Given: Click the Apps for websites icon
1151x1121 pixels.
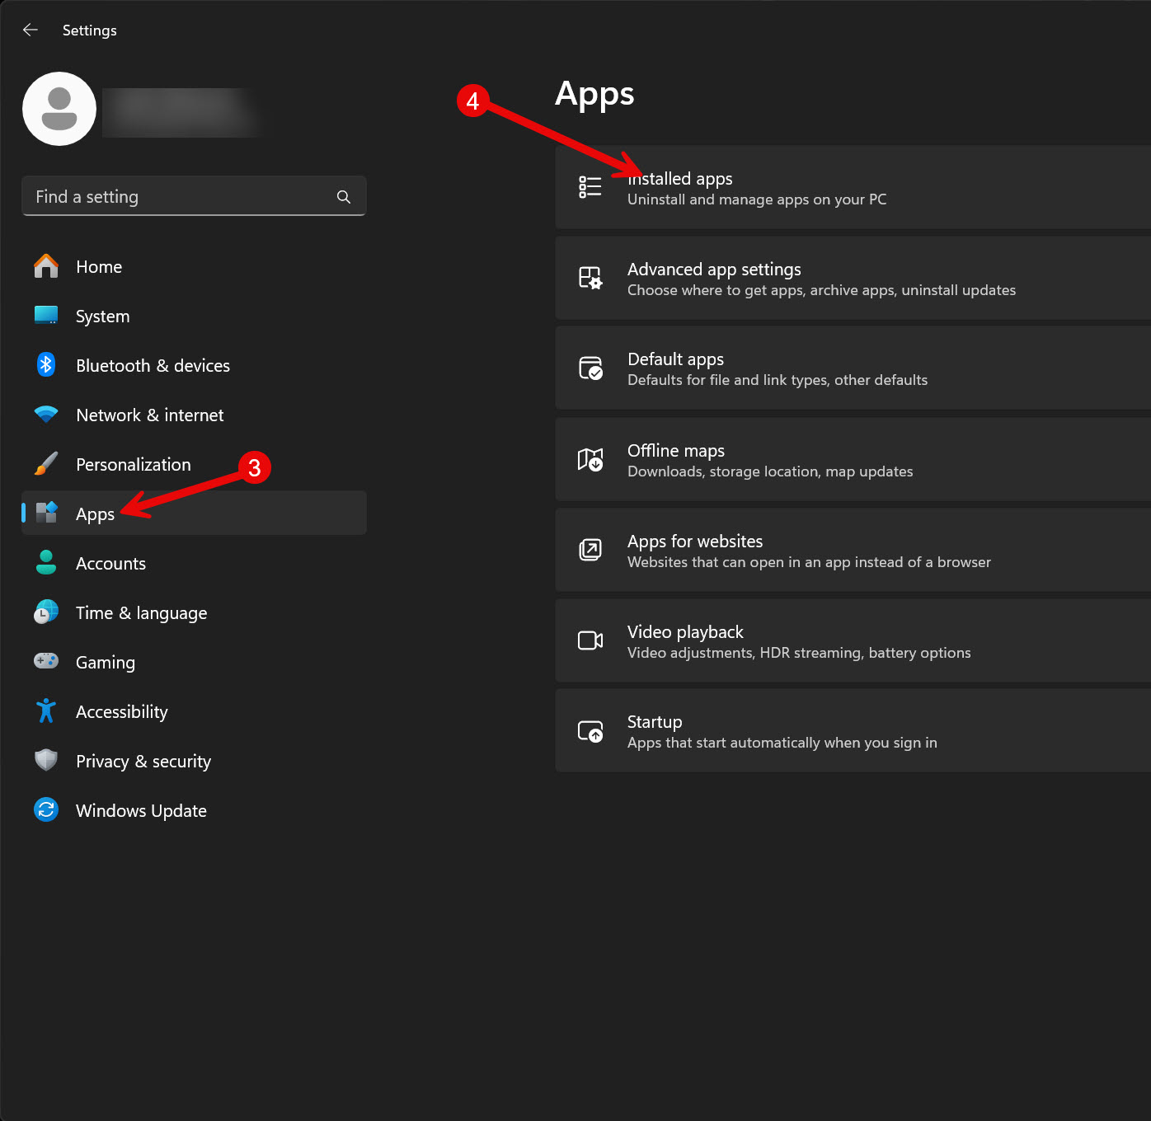Looking at the screenshot, I should click(x=590, y=550).
